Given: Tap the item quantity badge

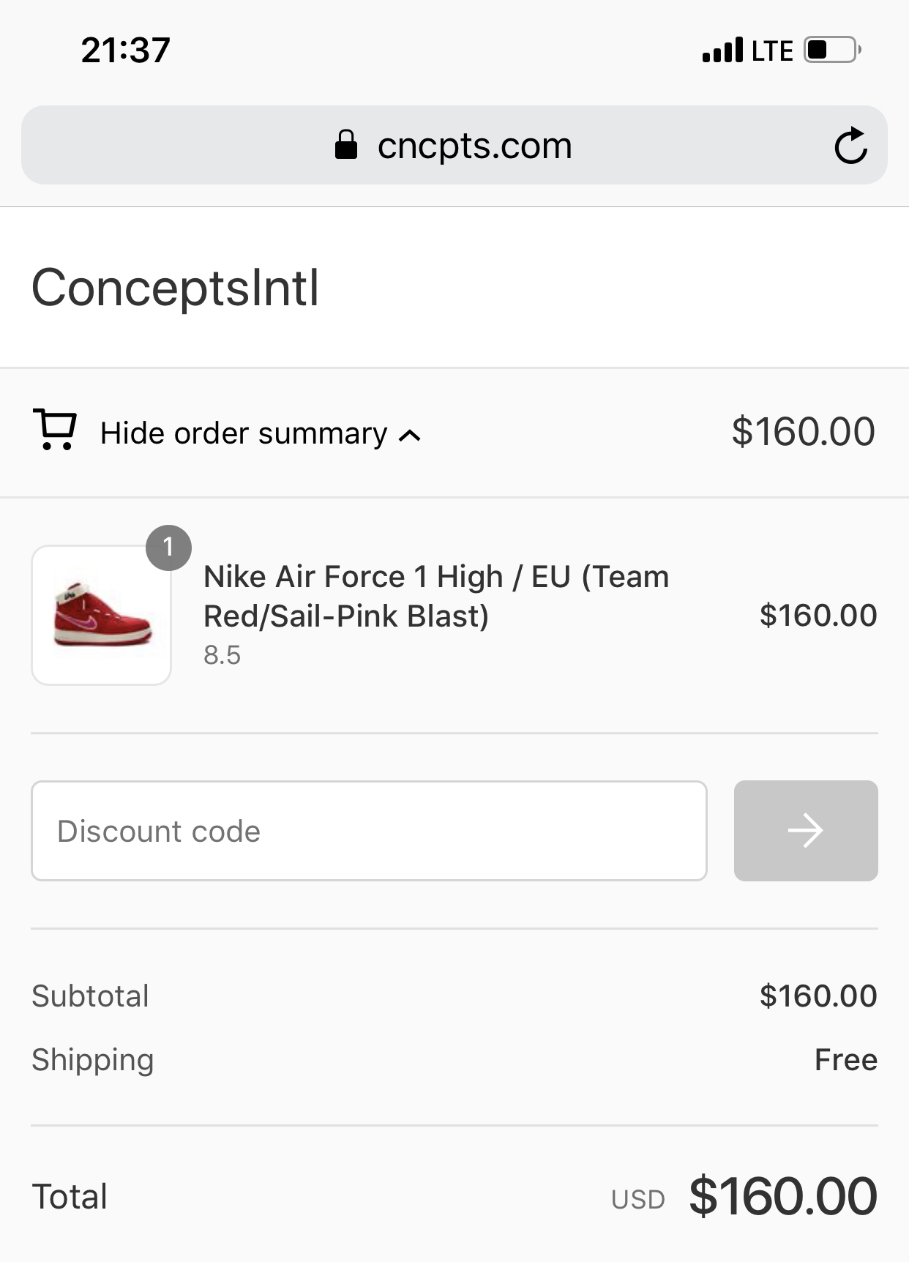Looking at the screenshot, I should point(168,548).
